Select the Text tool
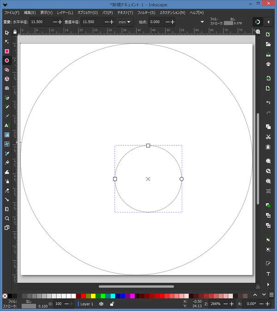 pyautogui.click(x=7, y=125)
